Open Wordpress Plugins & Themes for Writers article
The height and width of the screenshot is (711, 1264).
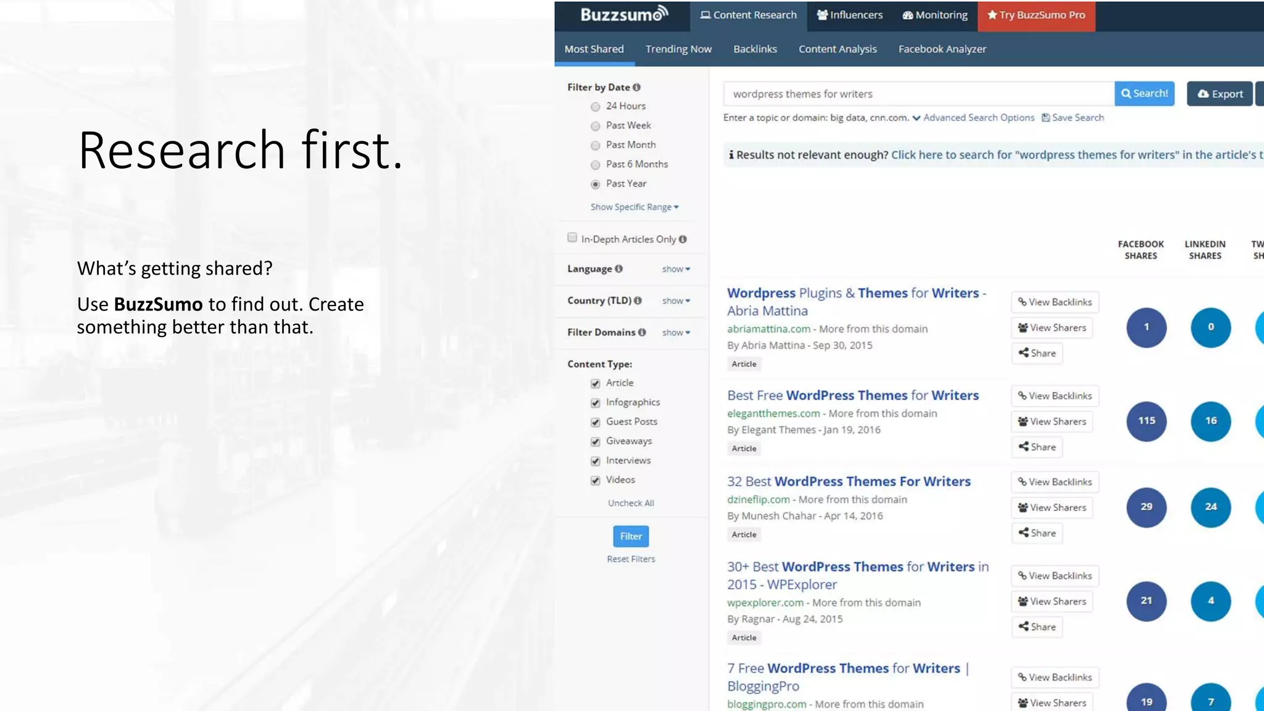coord(857,302)
